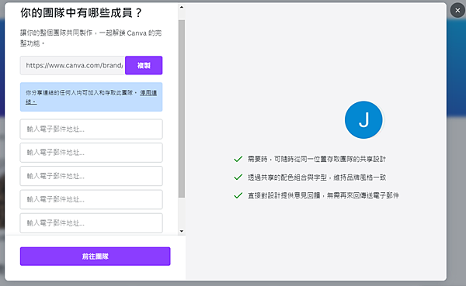Focus the third email address field
Viewport: 466px width, 286px height.
(91, 176)
